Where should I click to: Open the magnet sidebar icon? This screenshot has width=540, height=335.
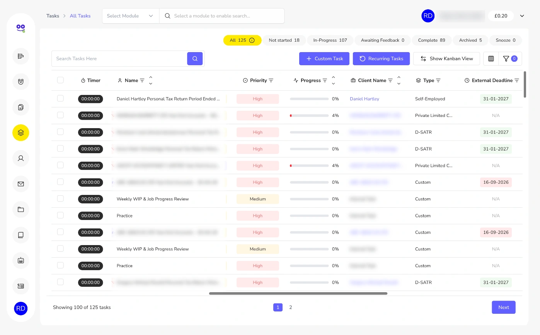[x=21, y=82]
